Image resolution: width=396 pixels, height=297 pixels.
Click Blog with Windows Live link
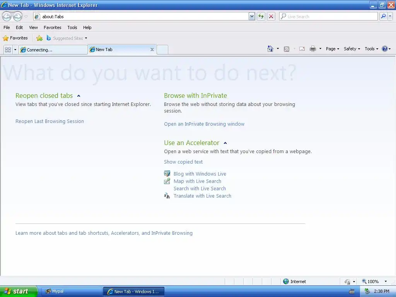click(200, 174)
